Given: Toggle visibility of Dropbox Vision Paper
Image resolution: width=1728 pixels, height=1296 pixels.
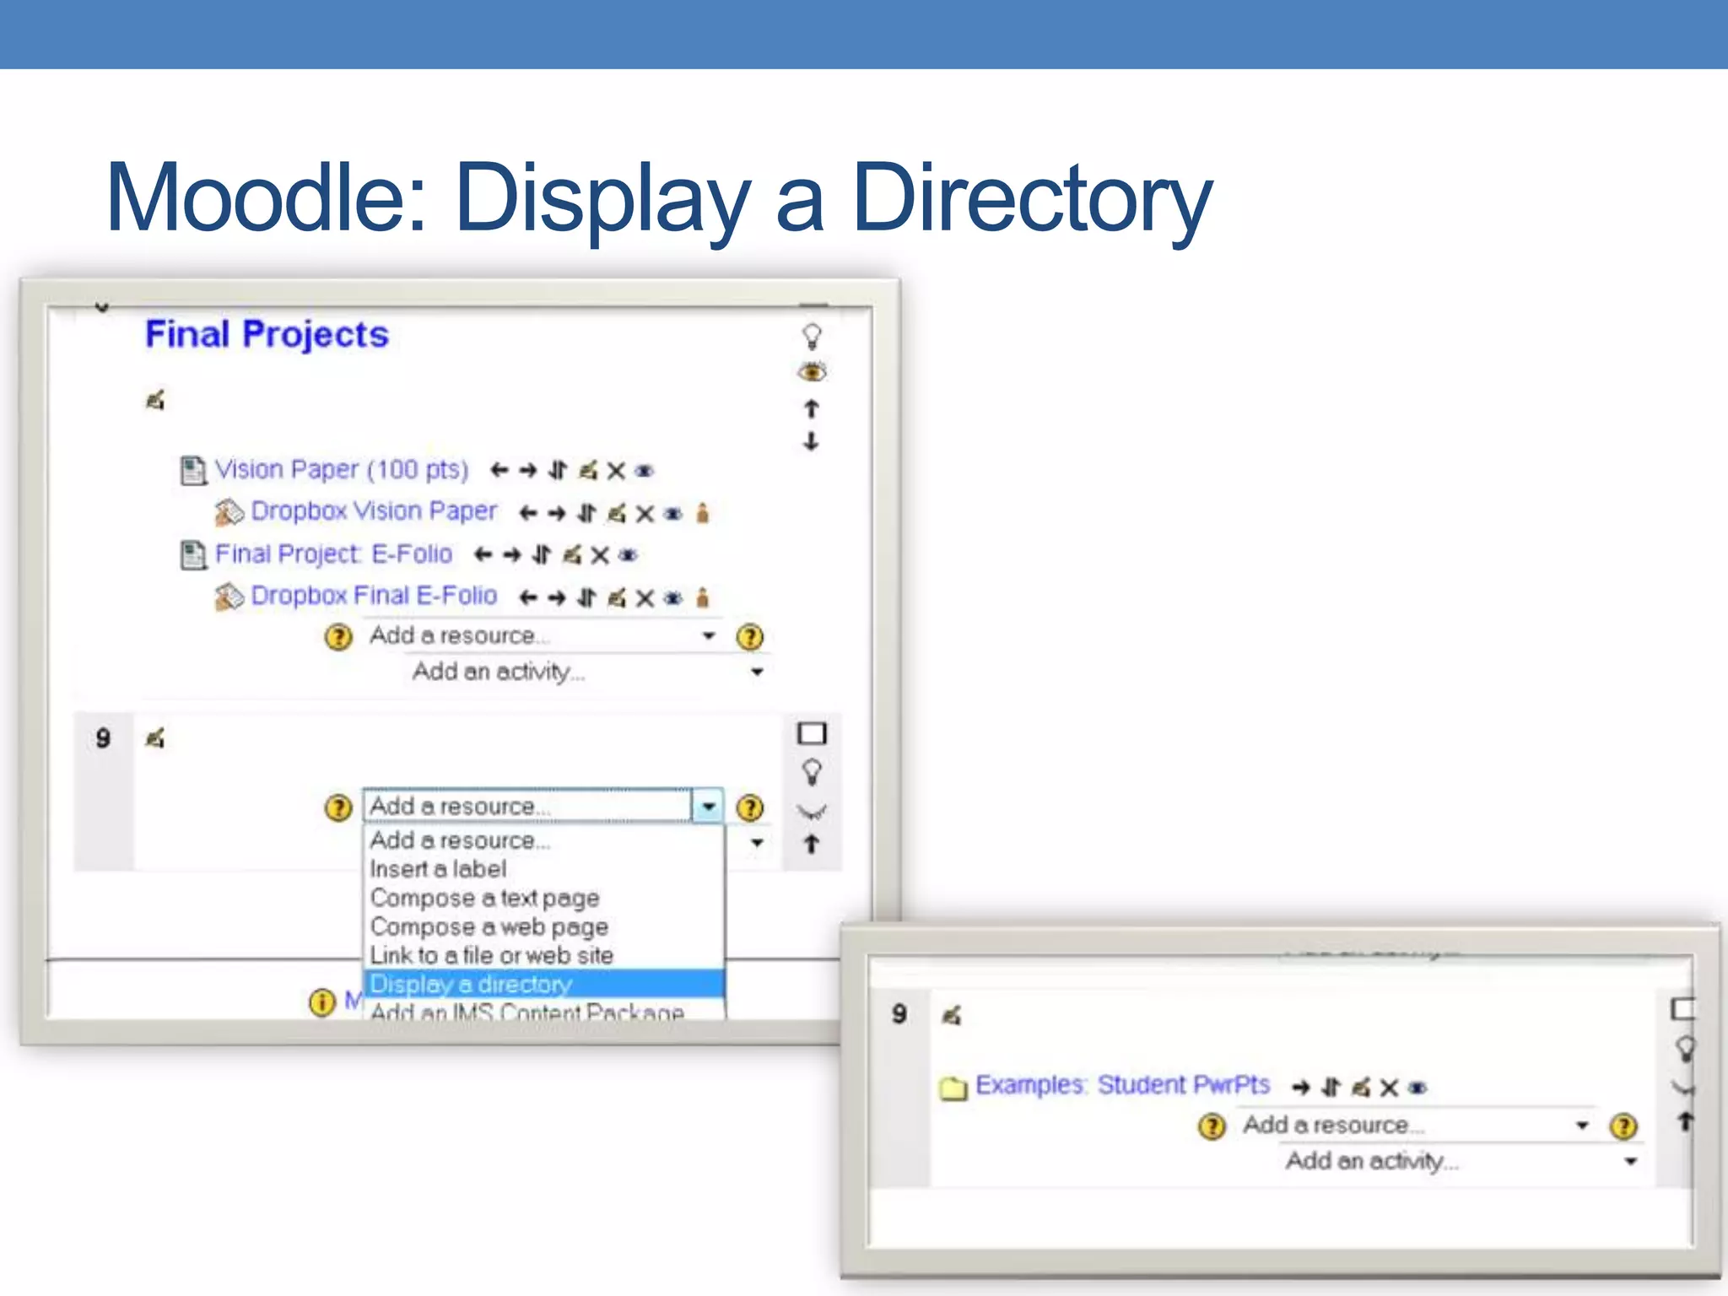Looking at the screenshot, I should click(x=673, y=514).
